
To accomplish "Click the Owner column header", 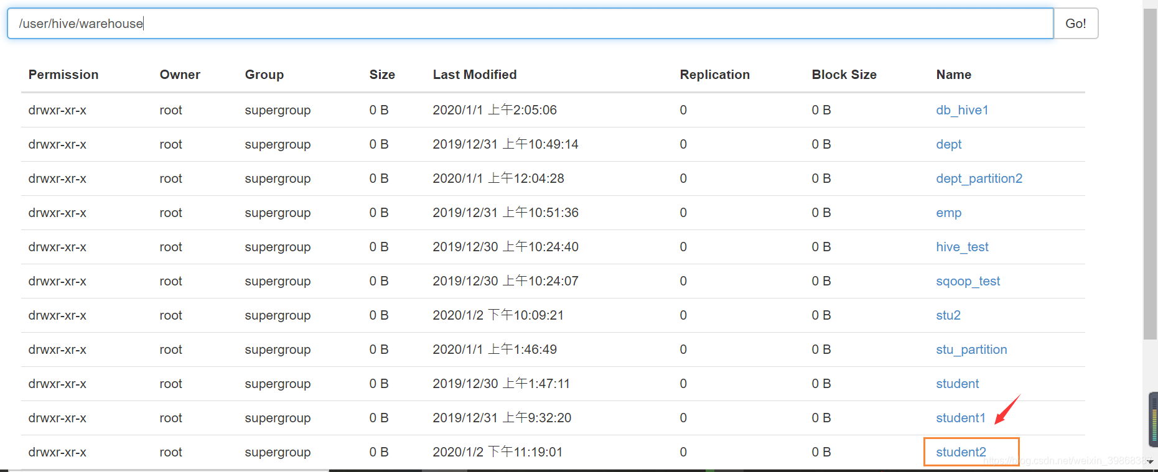I will coord(180,75).
